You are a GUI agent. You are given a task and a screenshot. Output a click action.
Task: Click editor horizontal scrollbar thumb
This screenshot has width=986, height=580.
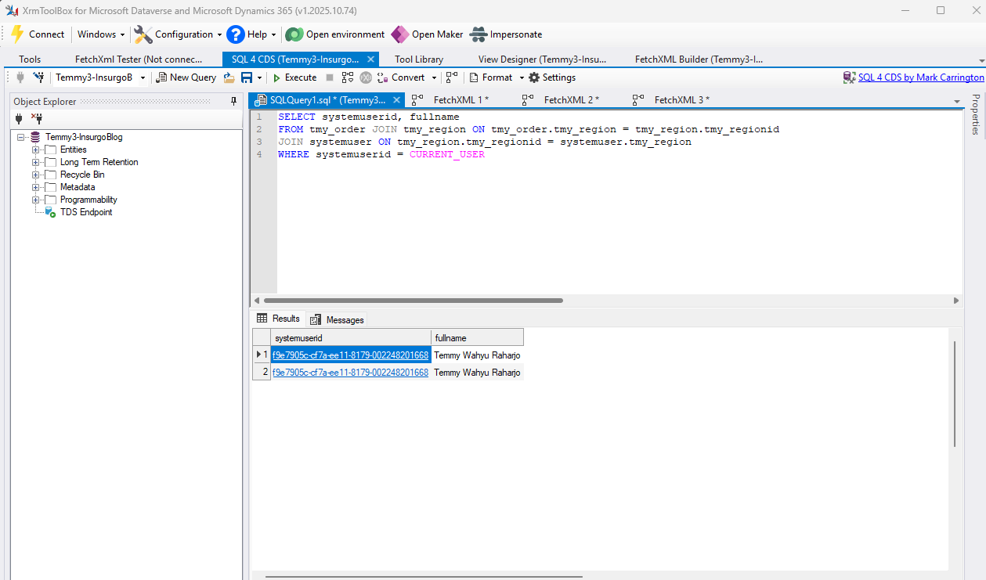pyautogui.click(x=414, y=300)
